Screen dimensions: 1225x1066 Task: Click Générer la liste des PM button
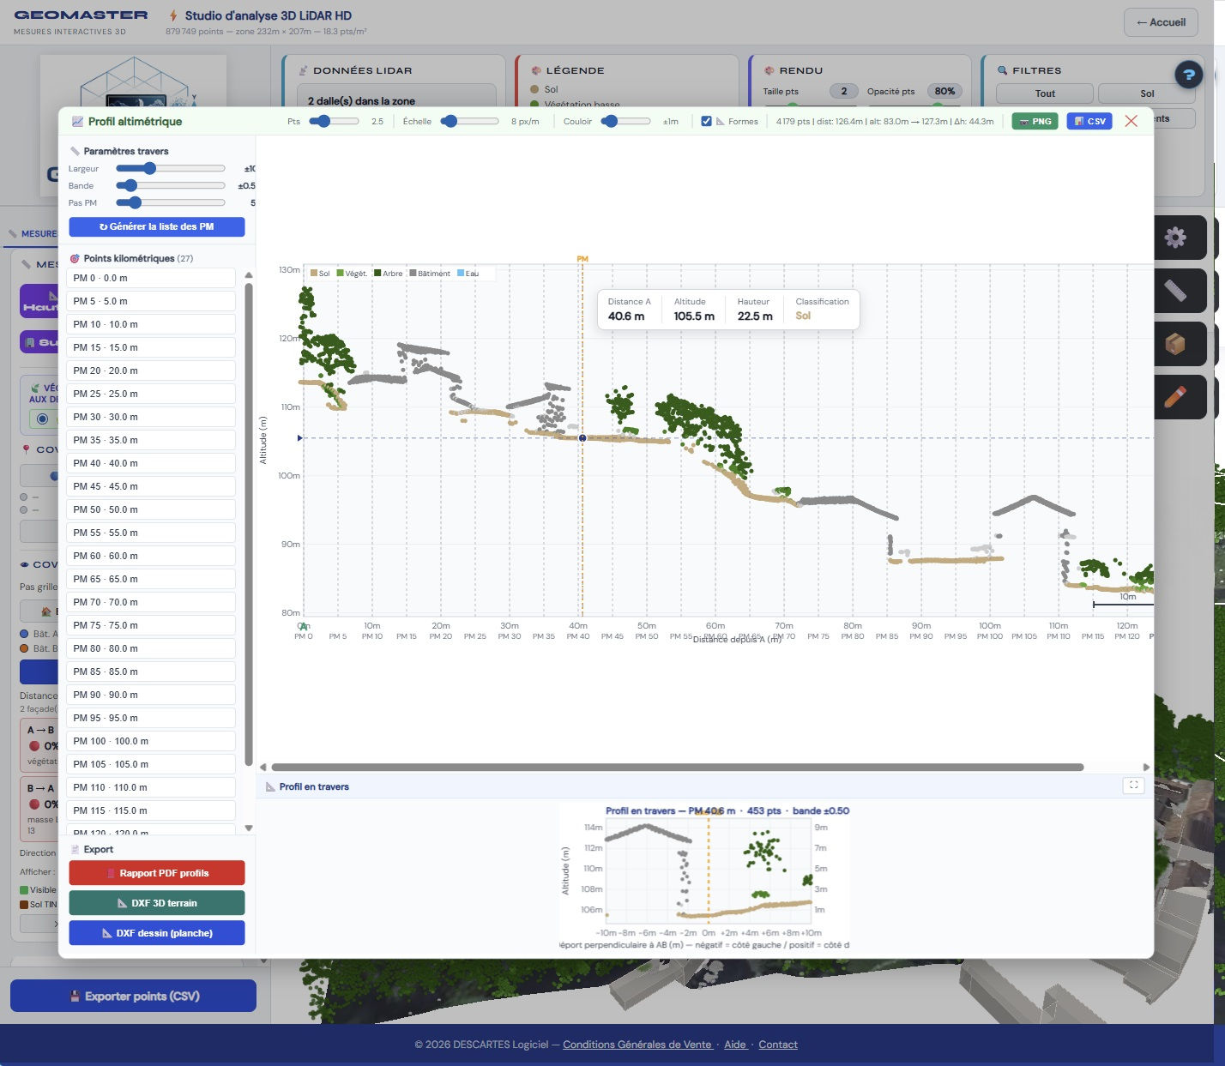tap(156, 226)
